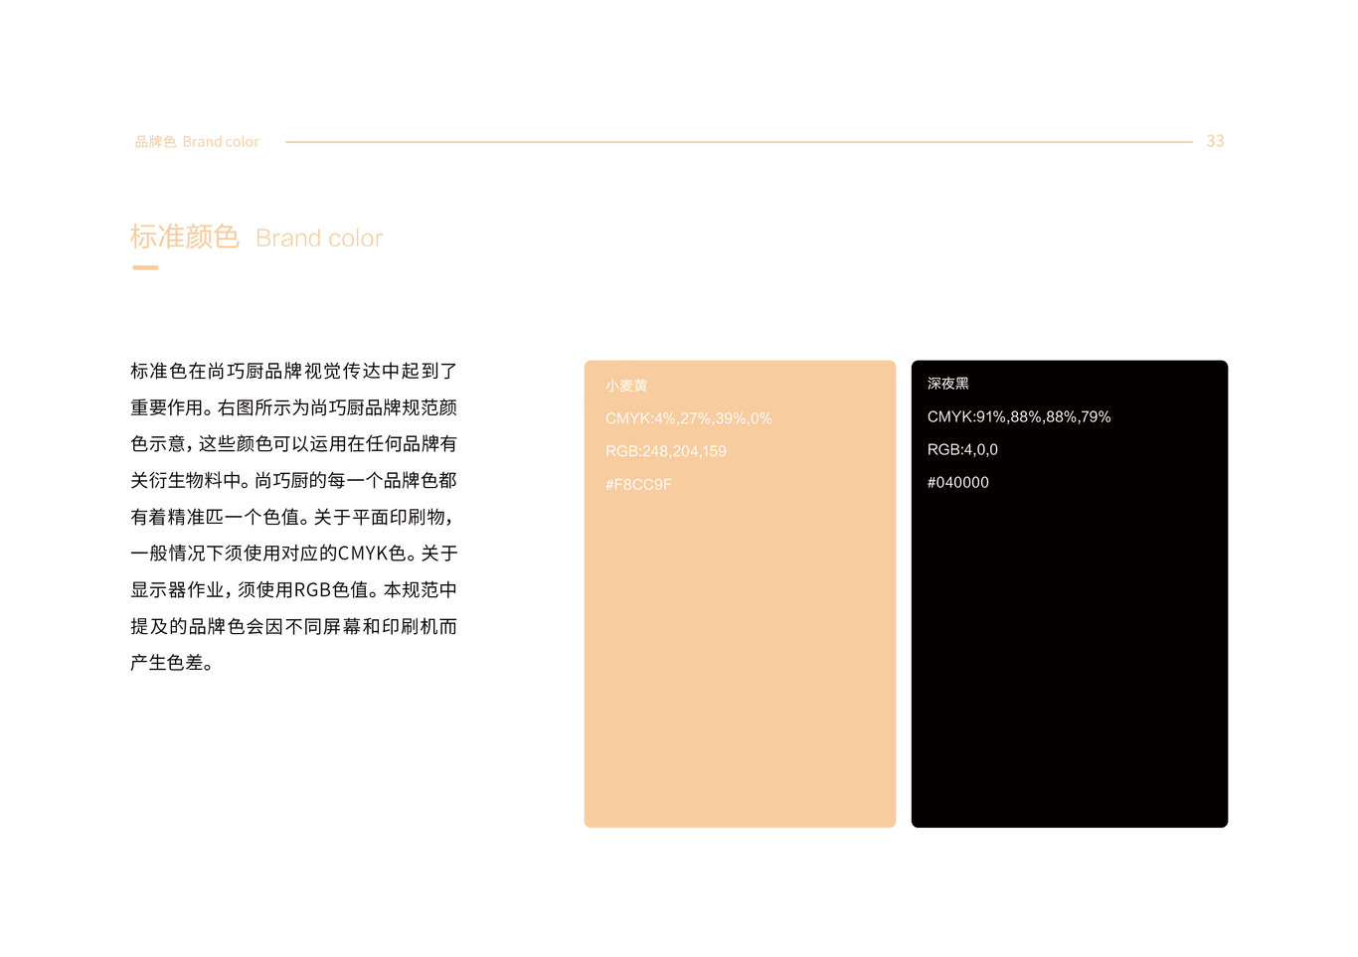Click page number 33

click(1215, 141)
